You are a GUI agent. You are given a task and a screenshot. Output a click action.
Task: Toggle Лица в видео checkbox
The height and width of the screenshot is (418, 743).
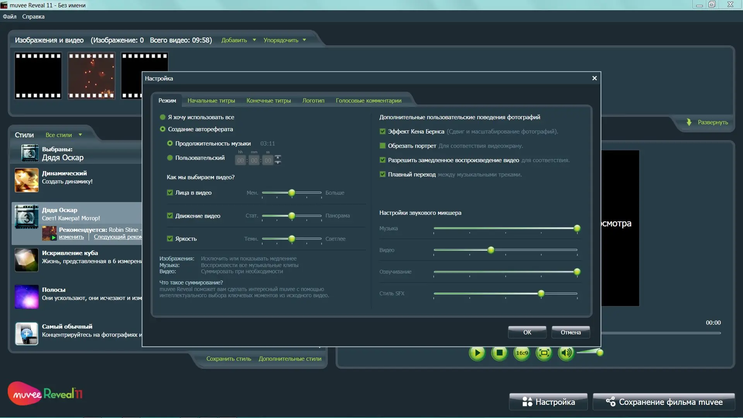(170, 193)
